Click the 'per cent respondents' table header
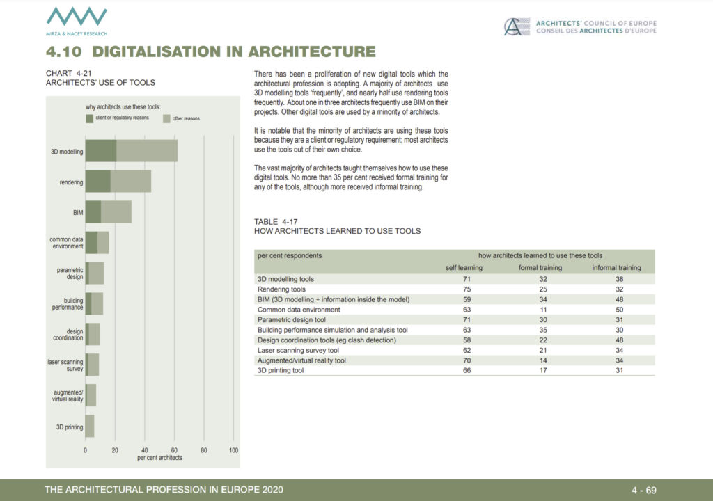 click(x=290, y=255)
